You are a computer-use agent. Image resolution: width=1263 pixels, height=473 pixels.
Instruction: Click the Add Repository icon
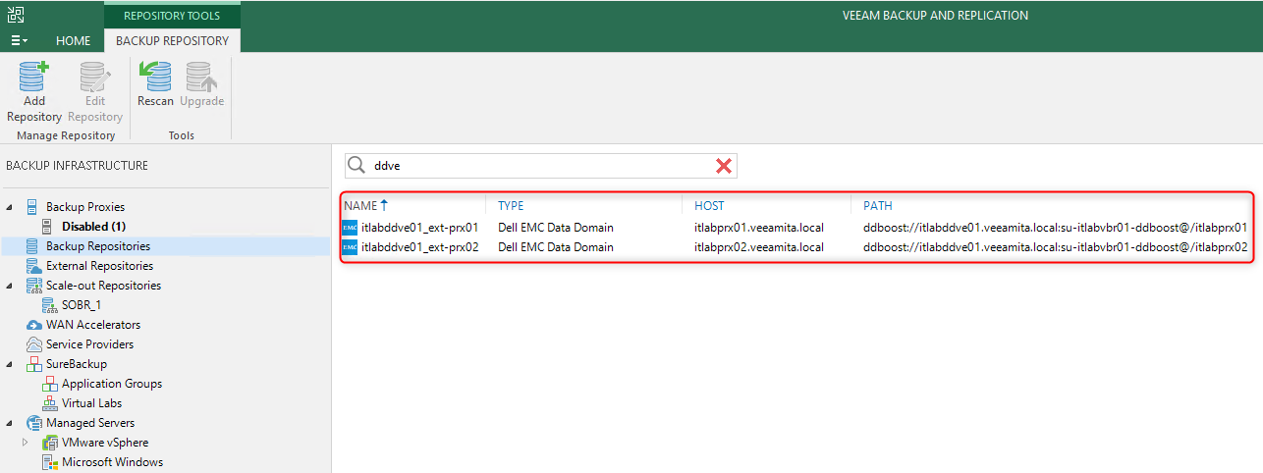click(33, 77)
